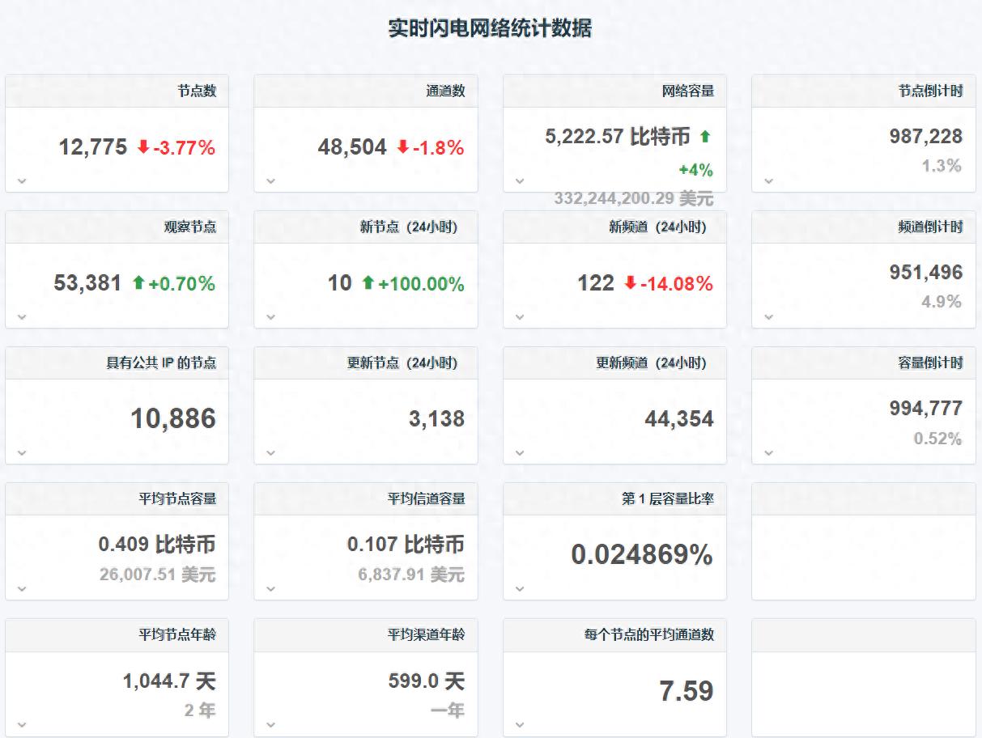The image size is (982, 738).
Task: Expand the chevron in the 第 1 层容量比率 card
Action: click(520, 588)
